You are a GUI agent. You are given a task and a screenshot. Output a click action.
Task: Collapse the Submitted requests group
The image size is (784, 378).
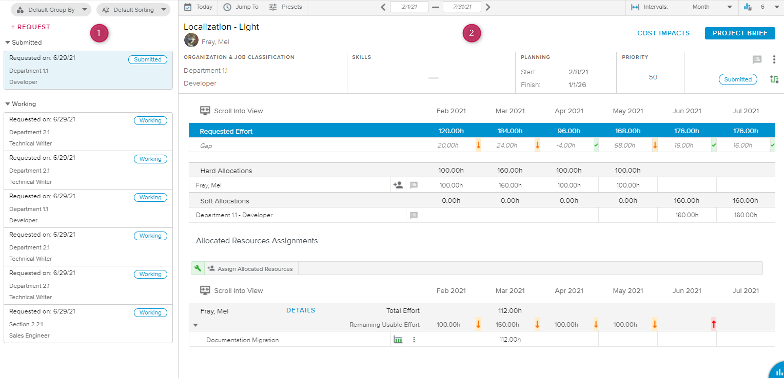pyautogui.click(x=8, y=43)
